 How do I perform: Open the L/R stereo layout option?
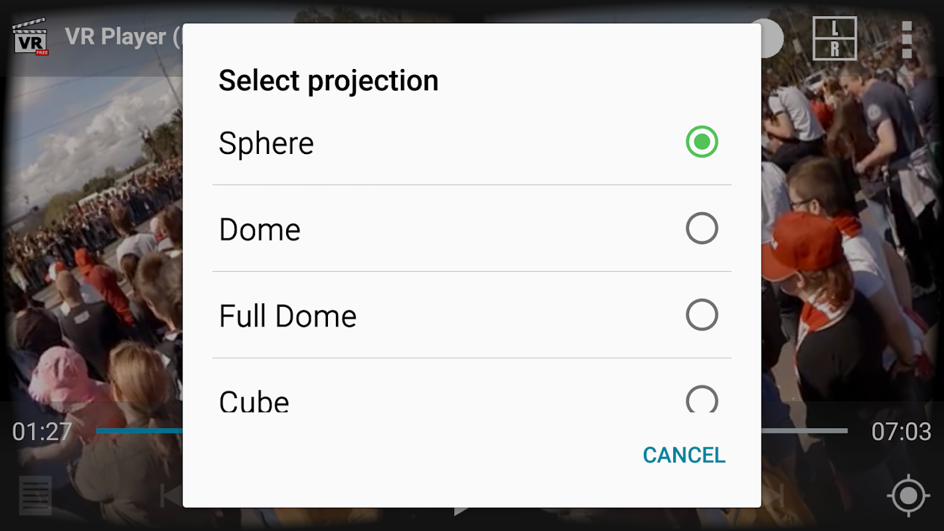pos(834,38)
